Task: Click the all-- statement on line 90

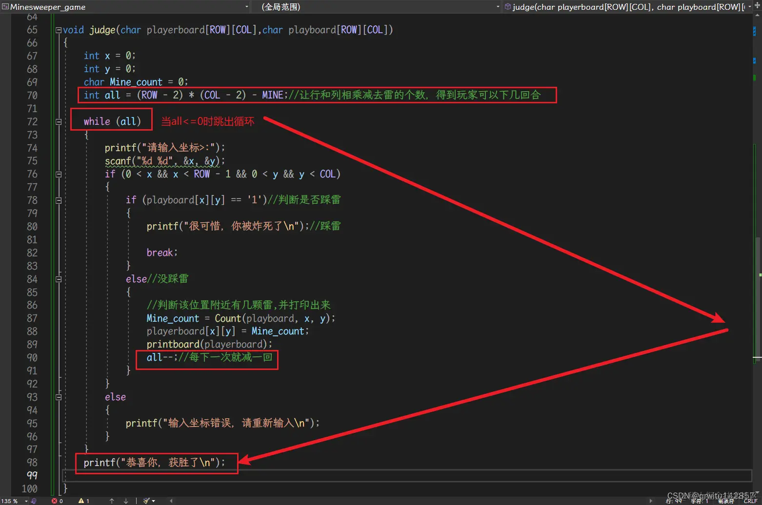Action: click(x=162, y=357)
